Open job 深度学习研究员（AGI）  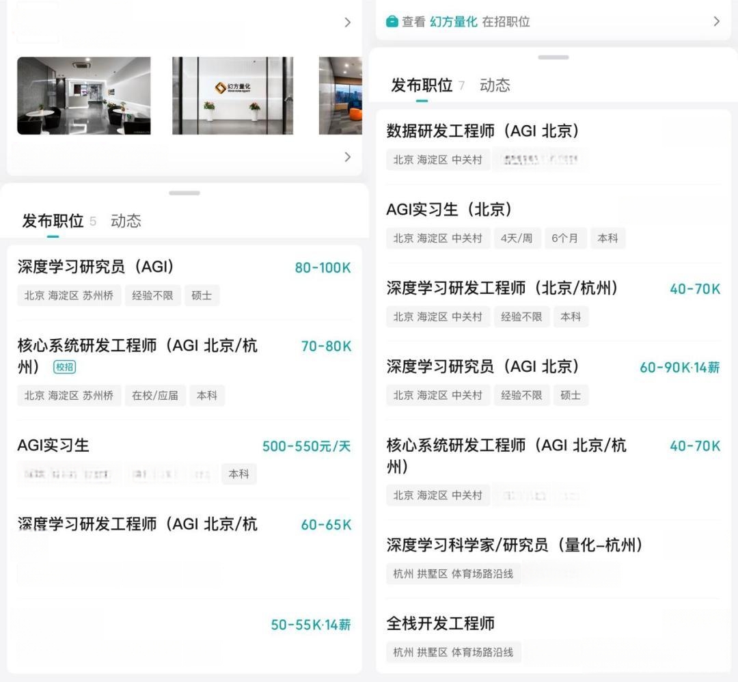pyautogui.click(x=96, y=267)
